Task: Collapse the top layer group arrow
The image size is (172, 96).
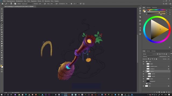Action: (x=145, y=62)
